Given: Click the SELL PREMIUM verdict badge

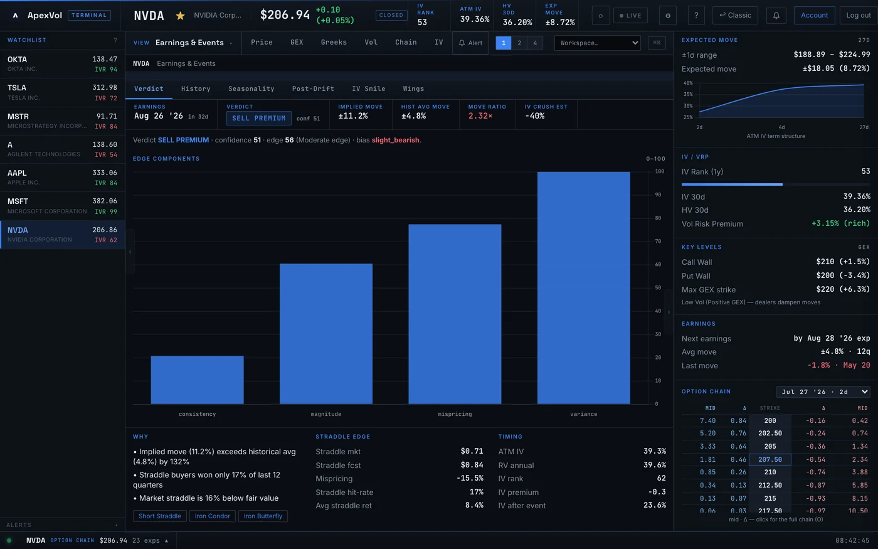Looking at the screenshot, I should click(259, 118).
